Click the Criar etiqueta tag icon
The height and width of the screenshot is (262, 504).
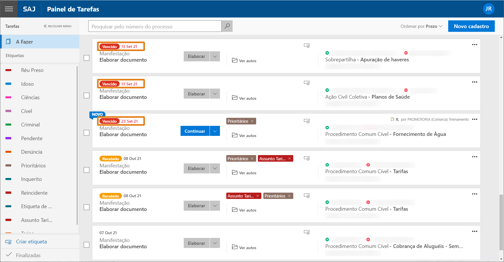pyautogui.click(x=8, y=242)
